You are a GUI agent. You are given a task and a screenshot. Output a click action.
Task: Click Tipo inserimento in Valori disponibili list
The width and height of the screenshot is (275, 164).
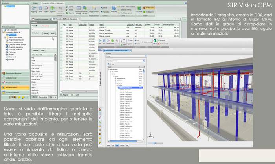coord(37,66)
